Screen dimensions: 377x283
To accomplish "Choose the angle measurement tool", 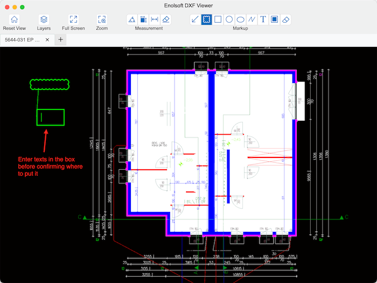I will click(x=132, y=19).
